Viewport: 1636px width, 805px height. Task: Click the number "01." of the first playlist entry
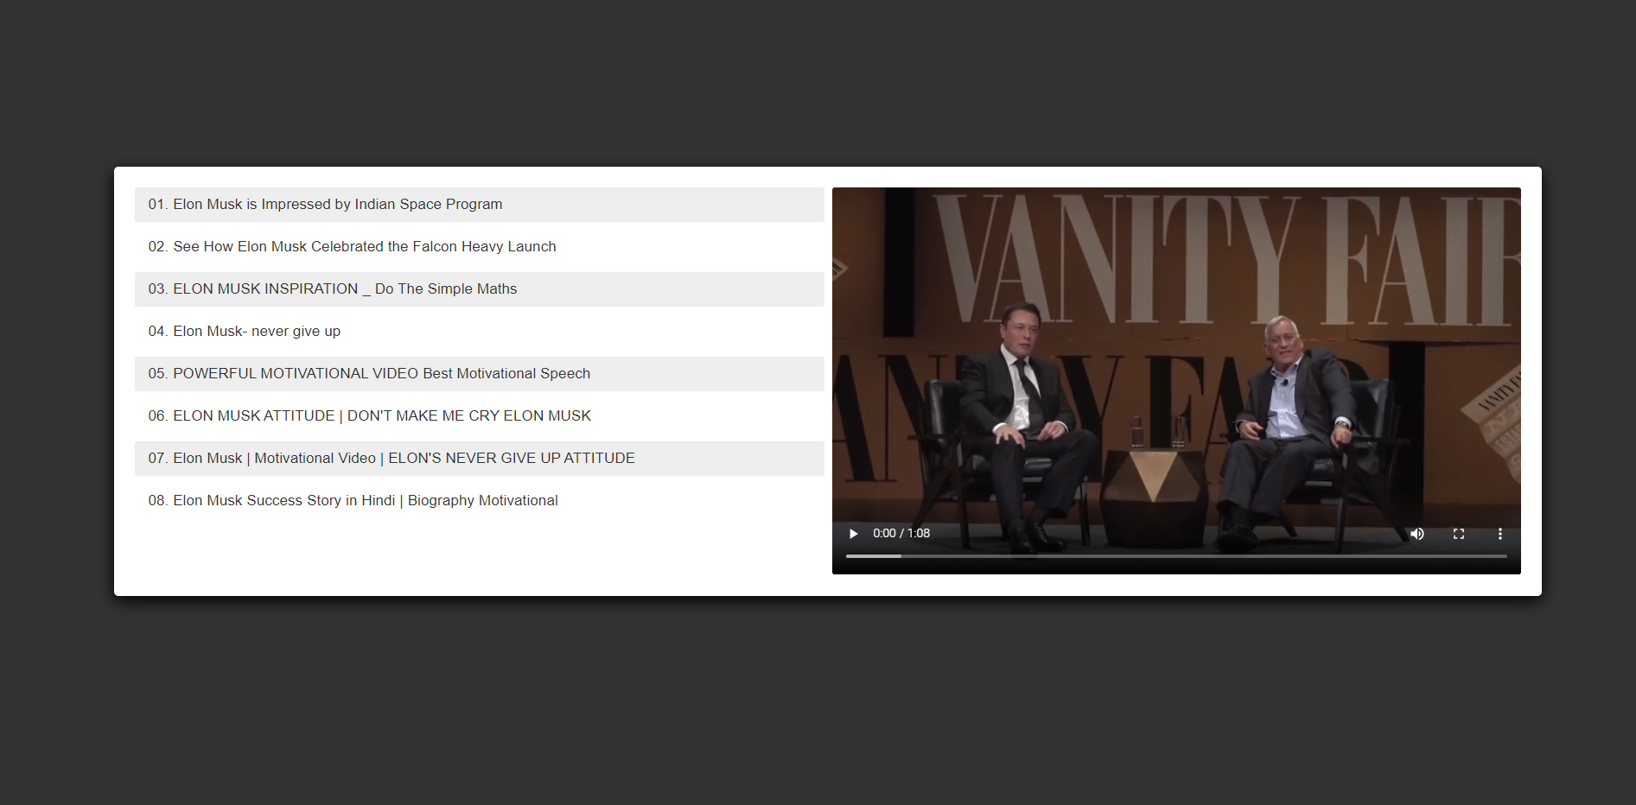click(157, 205)
